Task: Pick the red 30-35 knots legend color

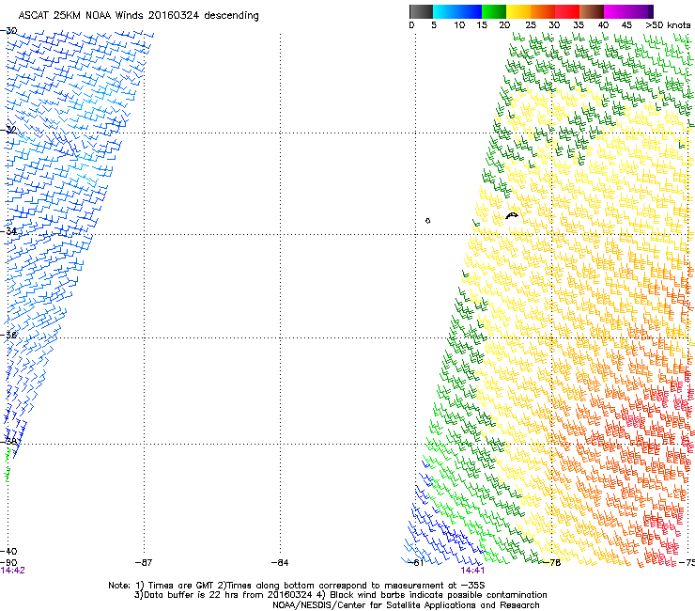Action: [x=567, y=11]
